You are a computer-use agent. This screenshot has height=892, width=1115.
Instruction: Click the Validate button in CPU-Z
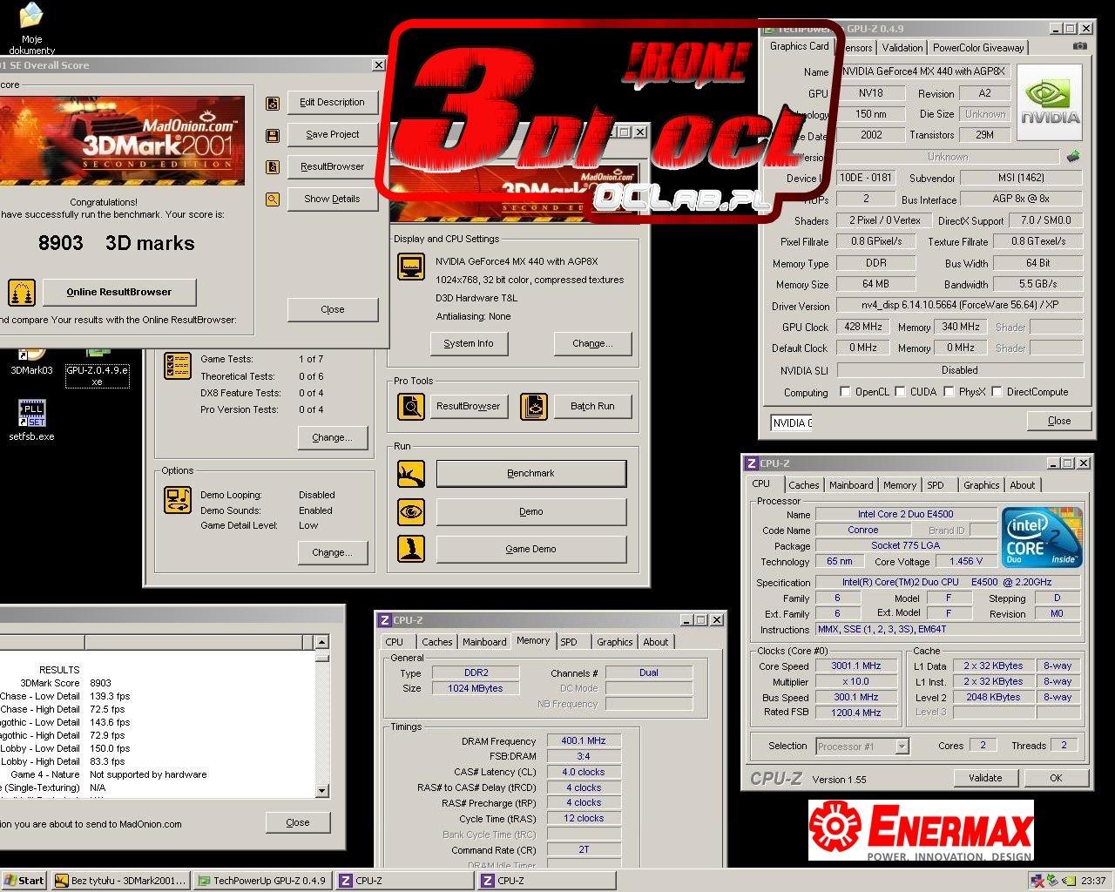coord(985,778)
